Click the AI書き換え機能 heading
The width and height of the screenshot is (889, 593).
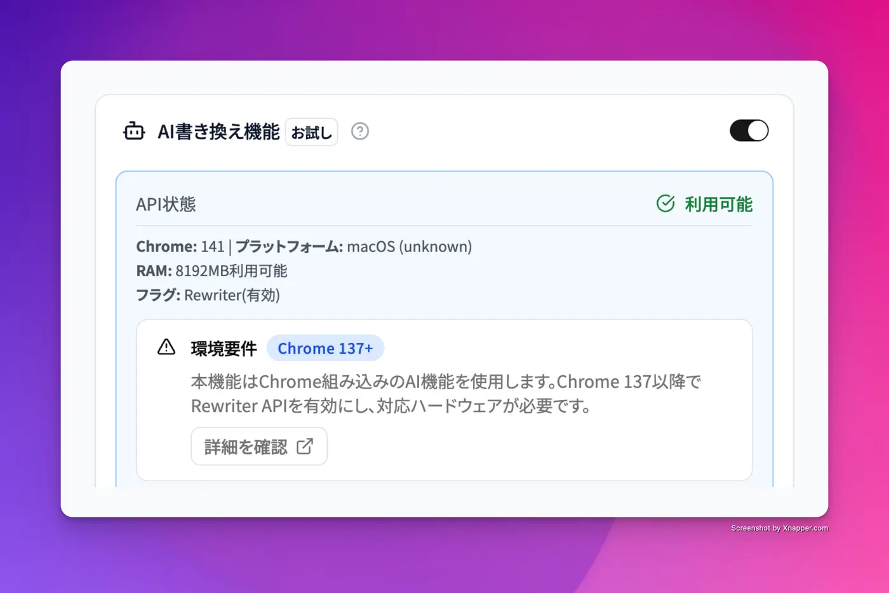pos(218,131)
